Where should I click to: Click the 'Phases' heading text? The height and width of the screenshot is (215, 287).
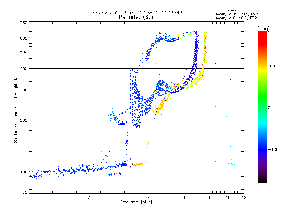(x=230, y=10)
